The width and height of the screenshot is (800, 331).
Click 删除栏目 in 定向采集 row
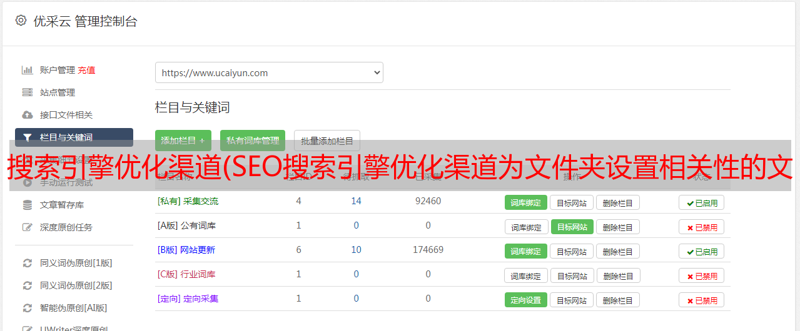click(x=617, y=300)
